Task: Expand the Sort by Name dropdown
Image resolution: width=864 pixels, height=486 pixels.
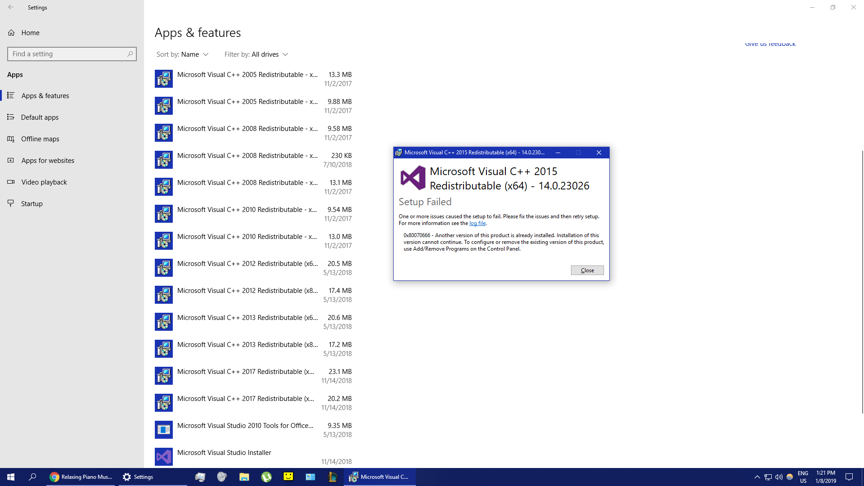Action: click(x=182, y=54)
